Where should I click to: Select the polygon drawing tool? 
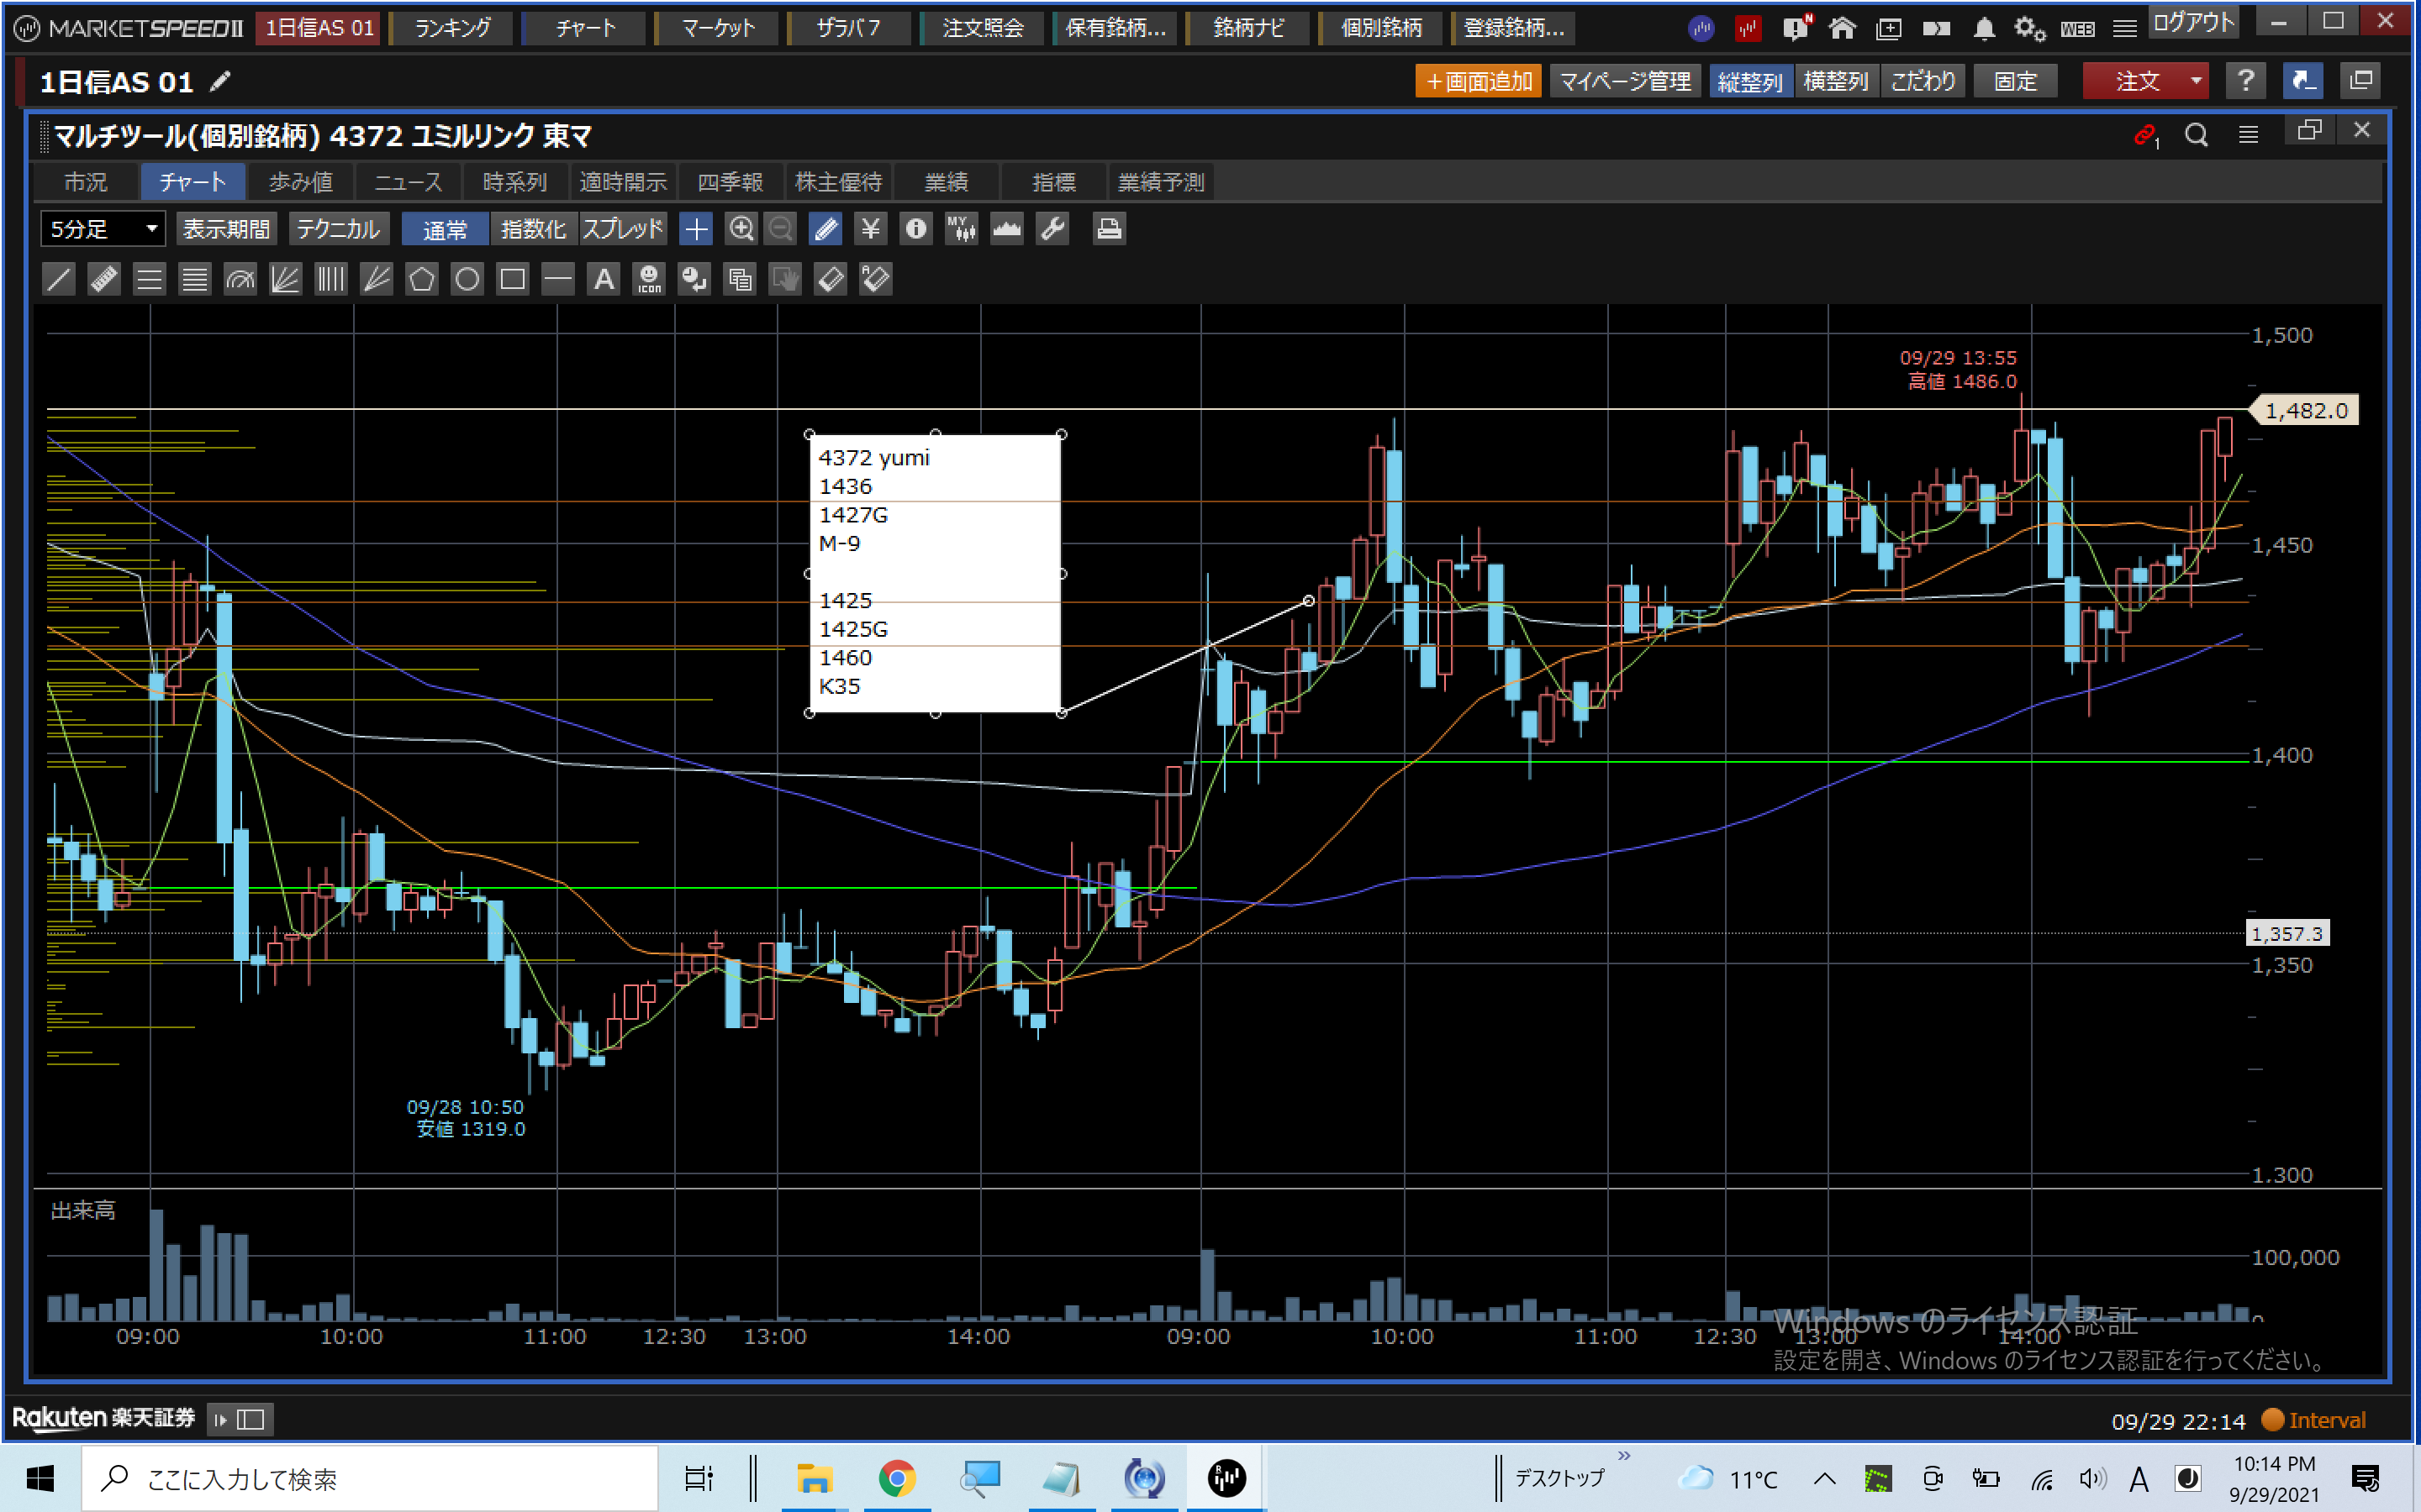click(421, 279)
